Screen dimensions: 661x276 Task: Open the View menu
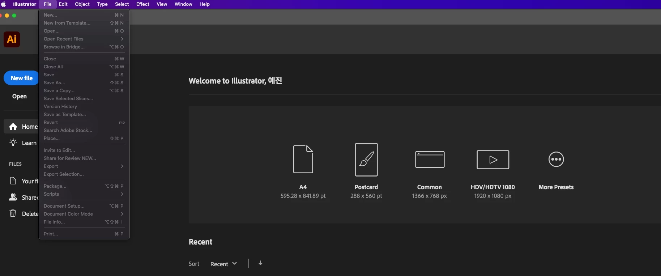coord(162,4)
